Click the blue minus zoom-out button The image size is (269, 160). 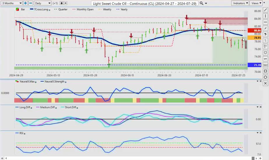(x=31, y=3)
